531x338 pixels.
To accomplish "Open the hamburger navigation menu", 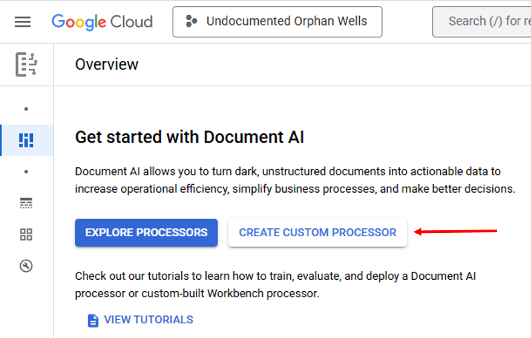I will [x=23, y=21].
